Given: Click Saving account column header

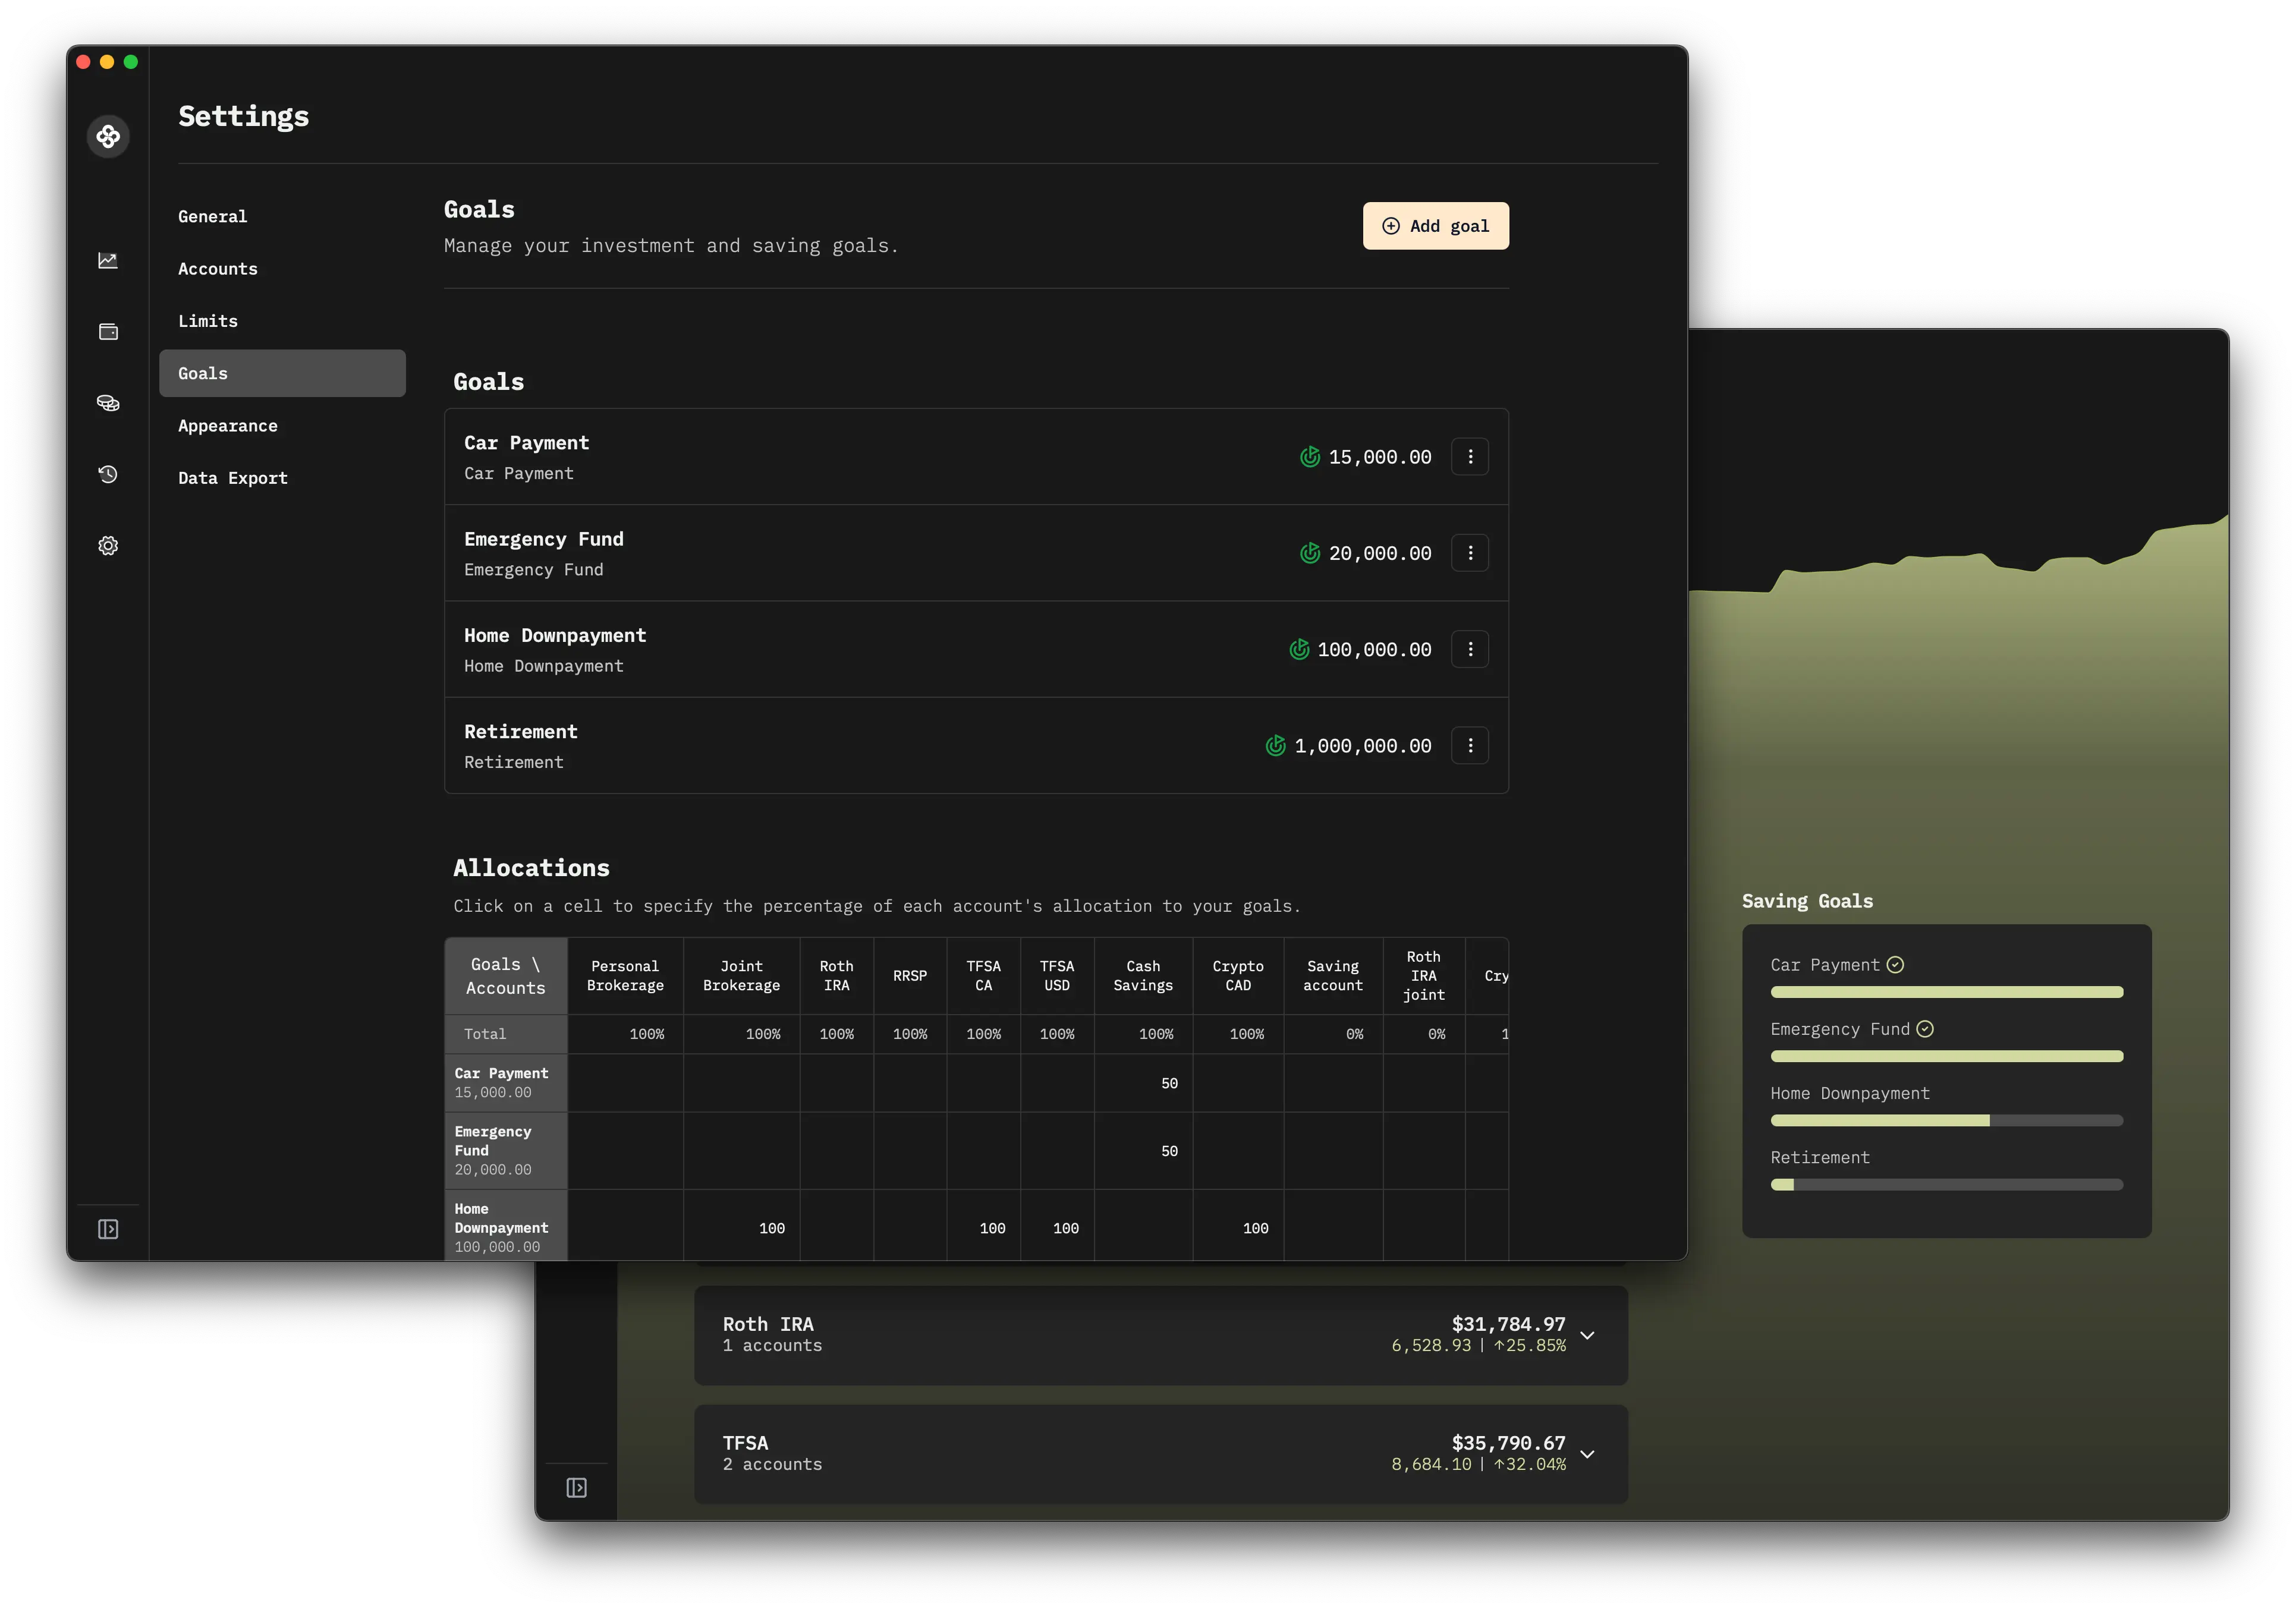Looking at the screenshot, I should pyautogui.click(x=1333, y=976).
